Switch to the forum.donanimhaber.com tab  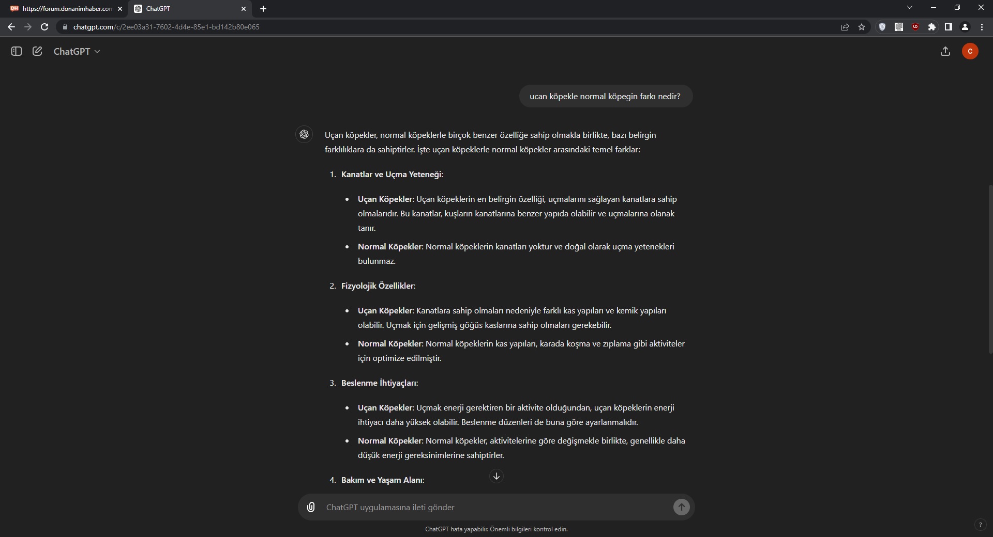pos(65,9)
